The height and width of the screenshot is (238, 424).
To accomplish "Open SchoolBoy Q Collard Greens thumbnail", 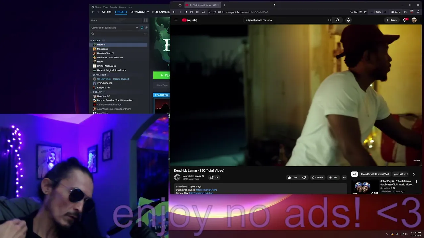I will click(x=365, y=187).
